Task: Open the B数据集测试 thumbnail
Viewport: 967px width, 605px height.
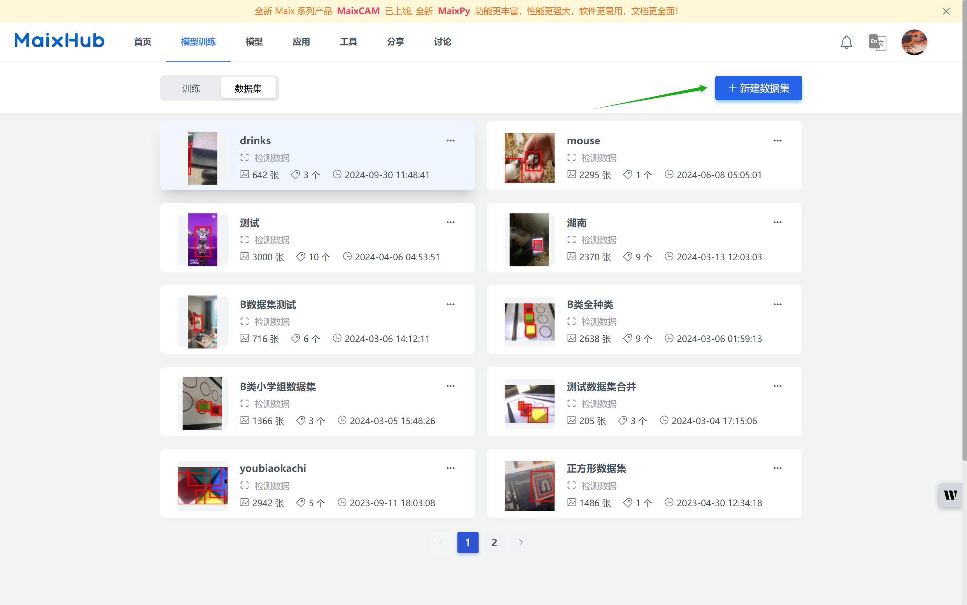Action: pos(202,322)
